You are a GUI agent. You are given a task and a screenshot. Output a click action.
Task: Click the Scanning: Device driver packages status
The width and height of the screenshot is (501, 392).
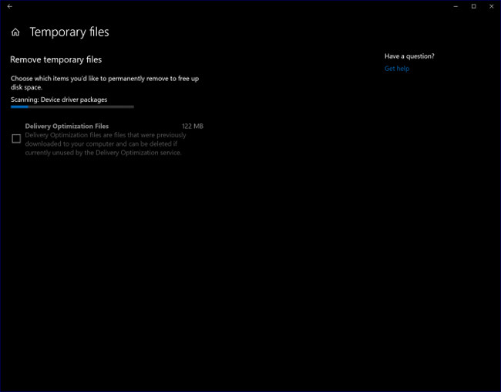(59, 100)
